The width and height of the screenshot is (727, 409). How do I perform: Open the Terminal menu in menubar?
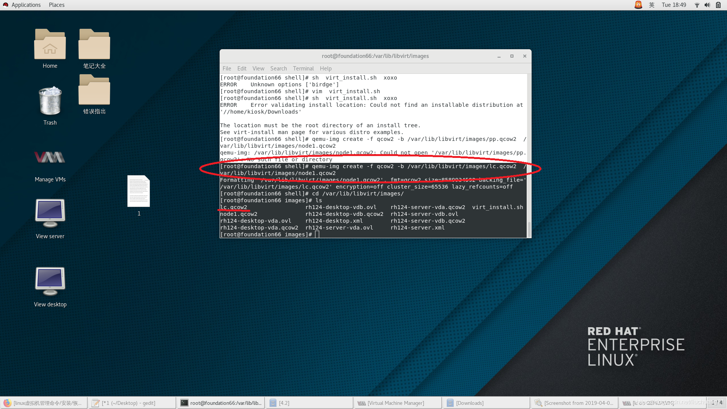tap(303, 69)
